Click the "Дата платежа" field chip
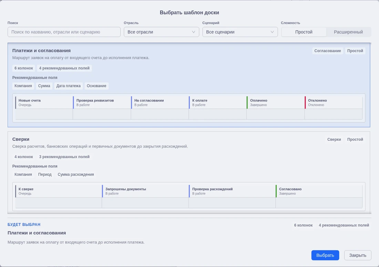The height and width of the screenshot is (267, 379). [69, 86]
